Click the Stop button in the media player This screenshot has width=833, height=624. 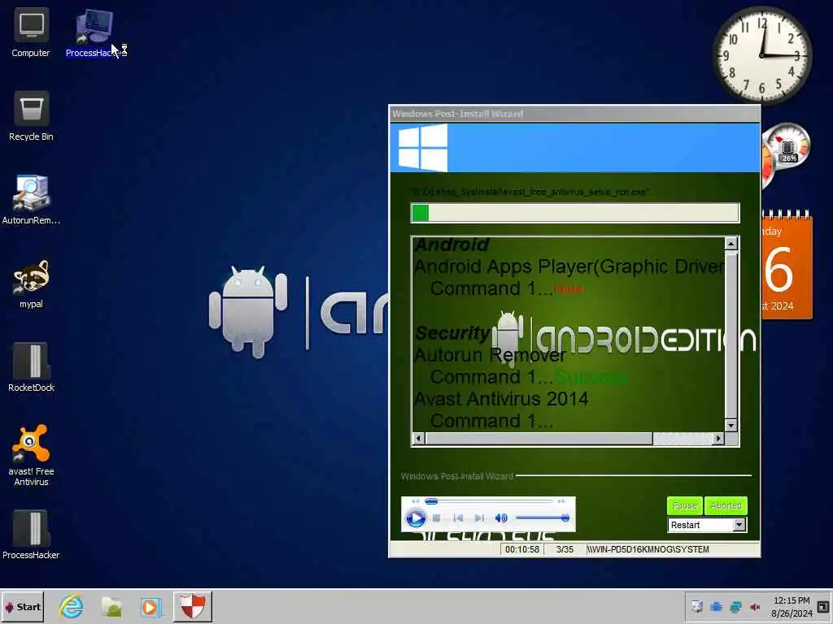click(x=436, y=518)
